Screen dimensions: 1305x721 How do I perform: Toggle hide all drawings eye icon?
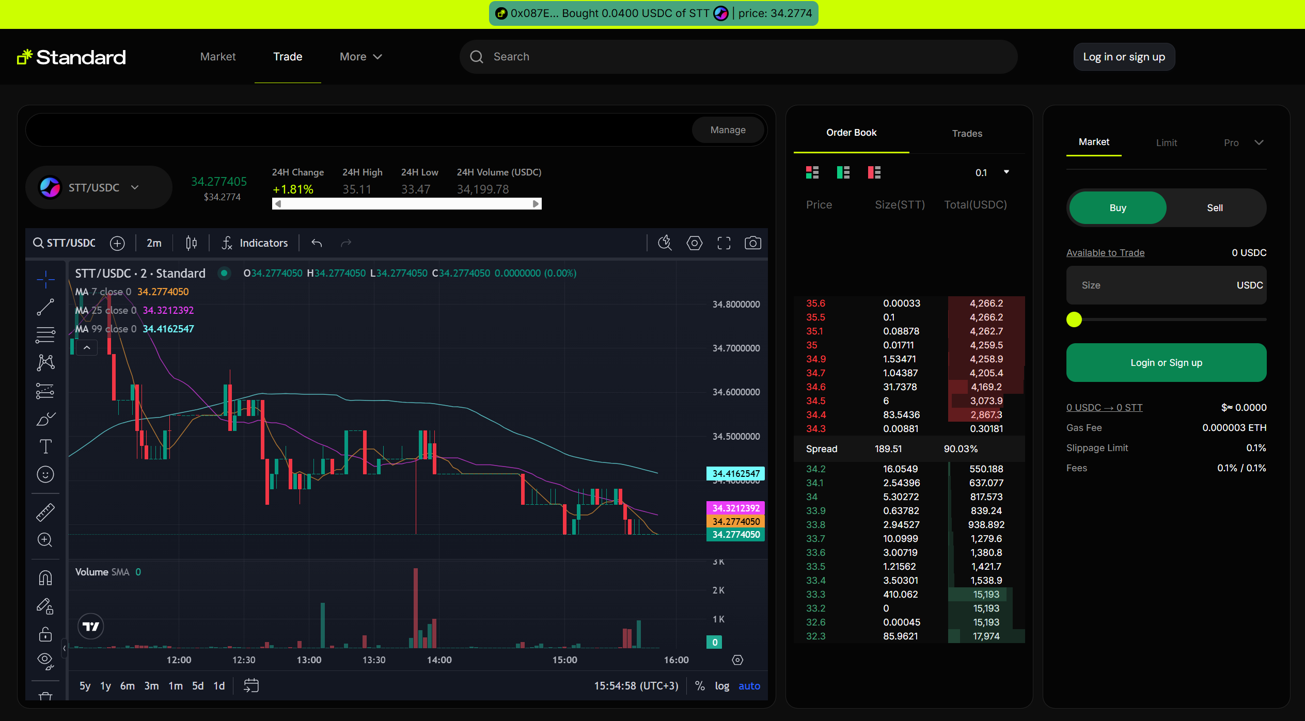tap(45, 661)
